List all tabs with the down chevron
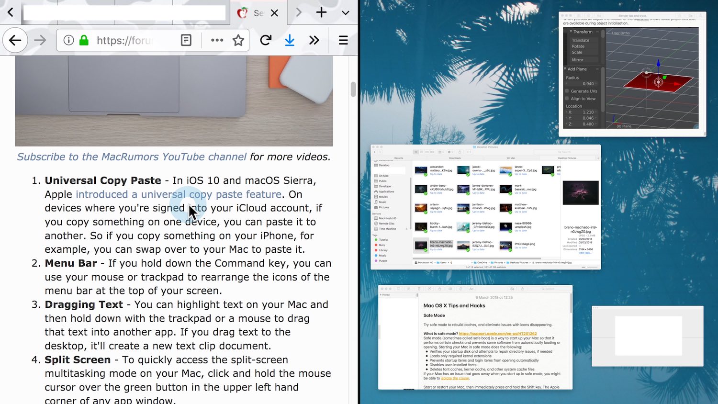The image size is (718, 404). (346, 13)
